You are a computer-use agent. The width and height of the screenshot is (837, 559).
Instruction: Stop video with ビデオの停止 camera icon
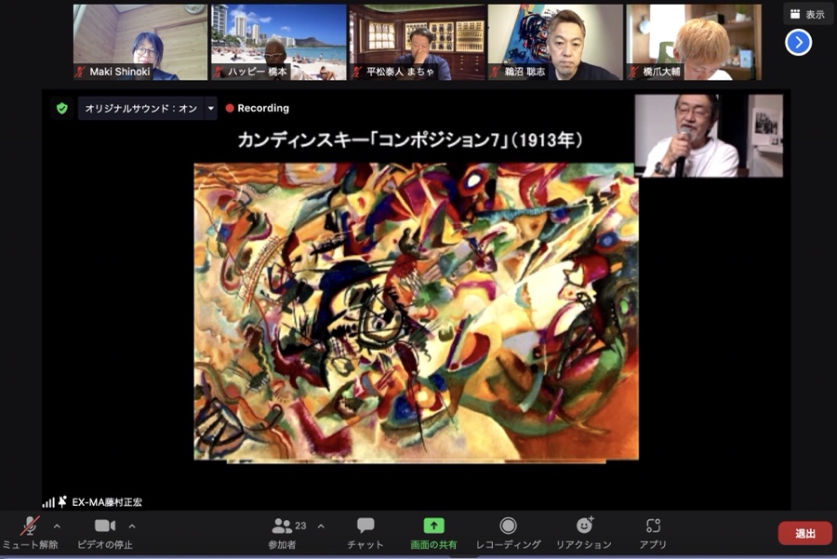tap(105, 526)
